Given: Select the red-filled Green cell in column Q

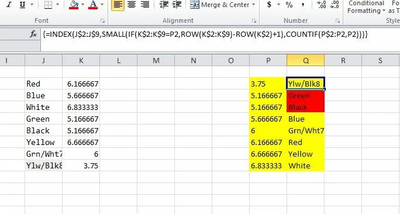Looking at the screenshot, I should coord(306,95).
